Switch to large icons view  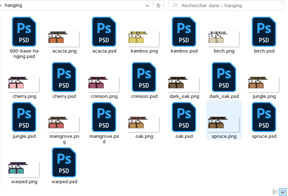[282, 192]
